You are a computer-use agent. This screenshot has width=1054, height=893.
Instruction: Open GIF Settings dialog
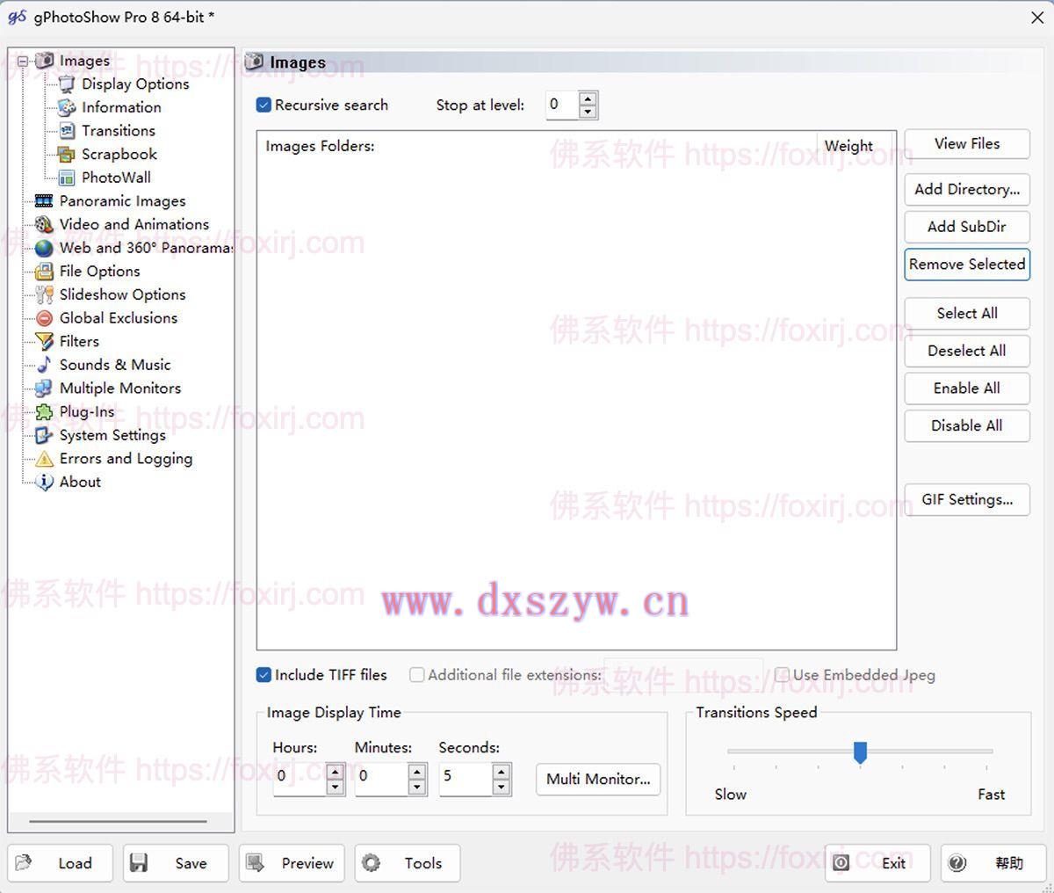click(x=967, y=500)
